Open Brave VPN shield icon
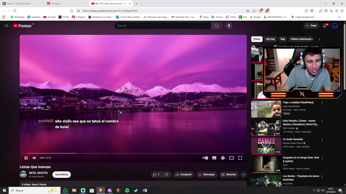Viewport: 346px width, 194px height. (337, 11)
